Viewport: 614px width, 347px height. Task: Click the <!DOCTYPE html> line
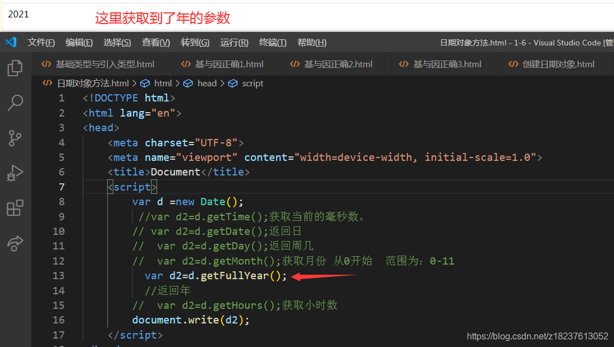(x=129, y=98)
